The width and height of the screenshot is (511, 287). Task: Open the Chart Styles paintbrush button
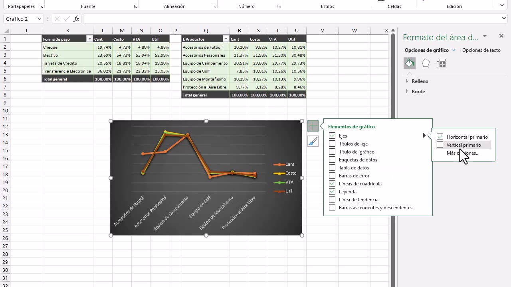click(313, 141)
